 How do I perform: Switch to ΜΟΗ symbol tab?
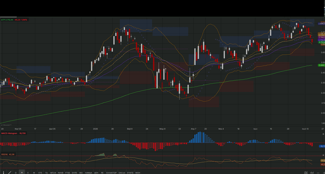pos(138,173)
